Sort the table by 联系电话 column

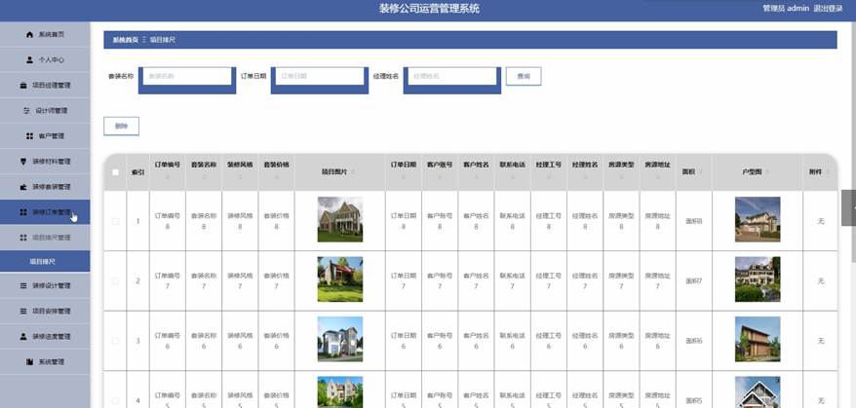pyautogui.click(x=512, y=177)
